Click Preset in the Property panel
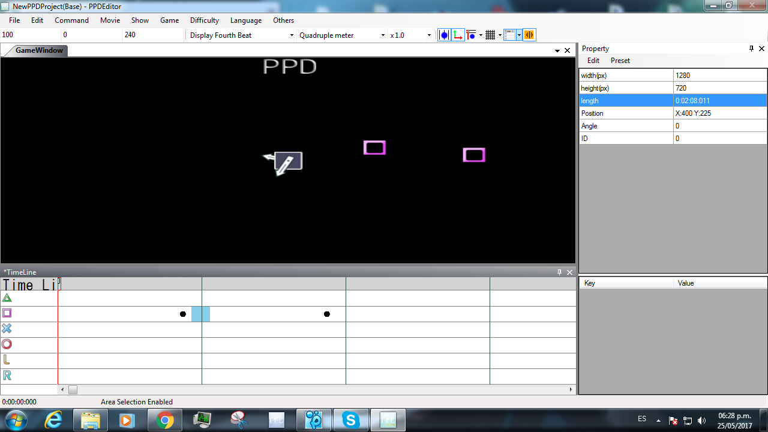768x432 pixels. point(620,61)
